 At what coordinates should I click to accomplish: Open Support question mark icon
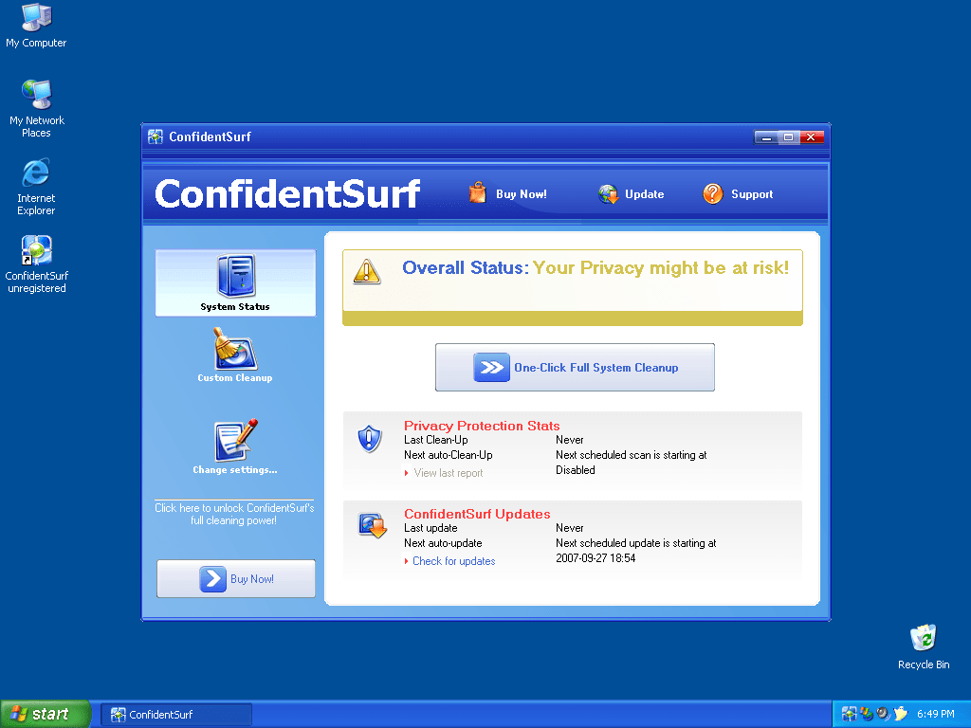click(713, 194)
